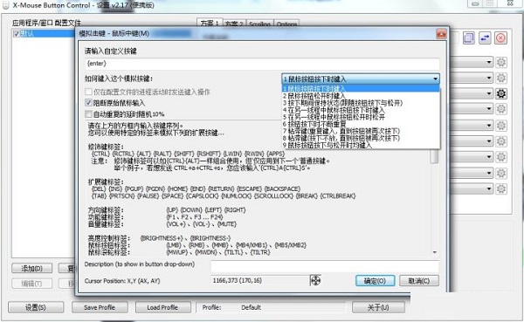Click 仅在配置文件的进程活动时发送键入操作 checkbox
The image size is (524, 322).
click(x=88, y=92)
